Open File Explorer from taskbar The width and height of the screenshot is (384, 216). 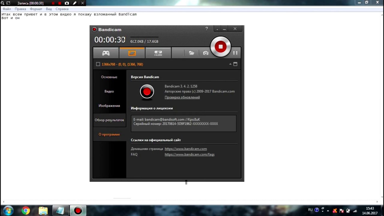tap(43, 211)
